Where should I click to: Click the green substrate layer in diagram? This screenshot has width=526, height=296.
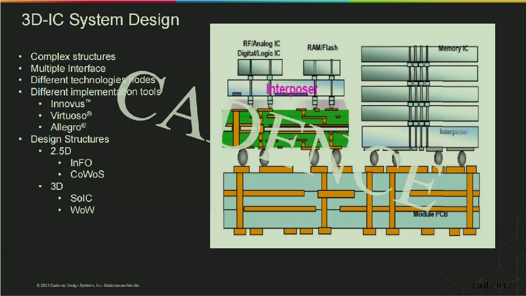point(286,129)
